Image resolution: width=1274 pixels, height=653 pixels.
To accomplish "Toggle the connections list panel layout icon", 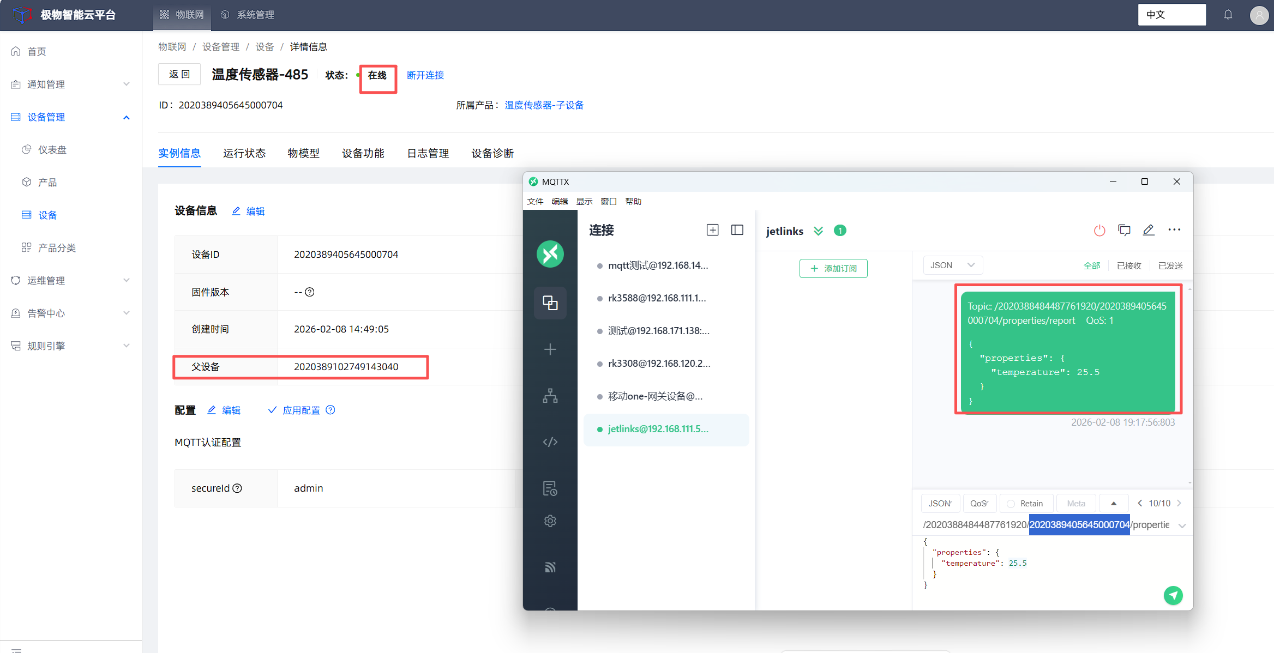I will 737,230.
